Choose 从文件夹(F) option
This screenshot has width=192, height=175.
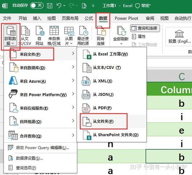click(x=112, y=121)
